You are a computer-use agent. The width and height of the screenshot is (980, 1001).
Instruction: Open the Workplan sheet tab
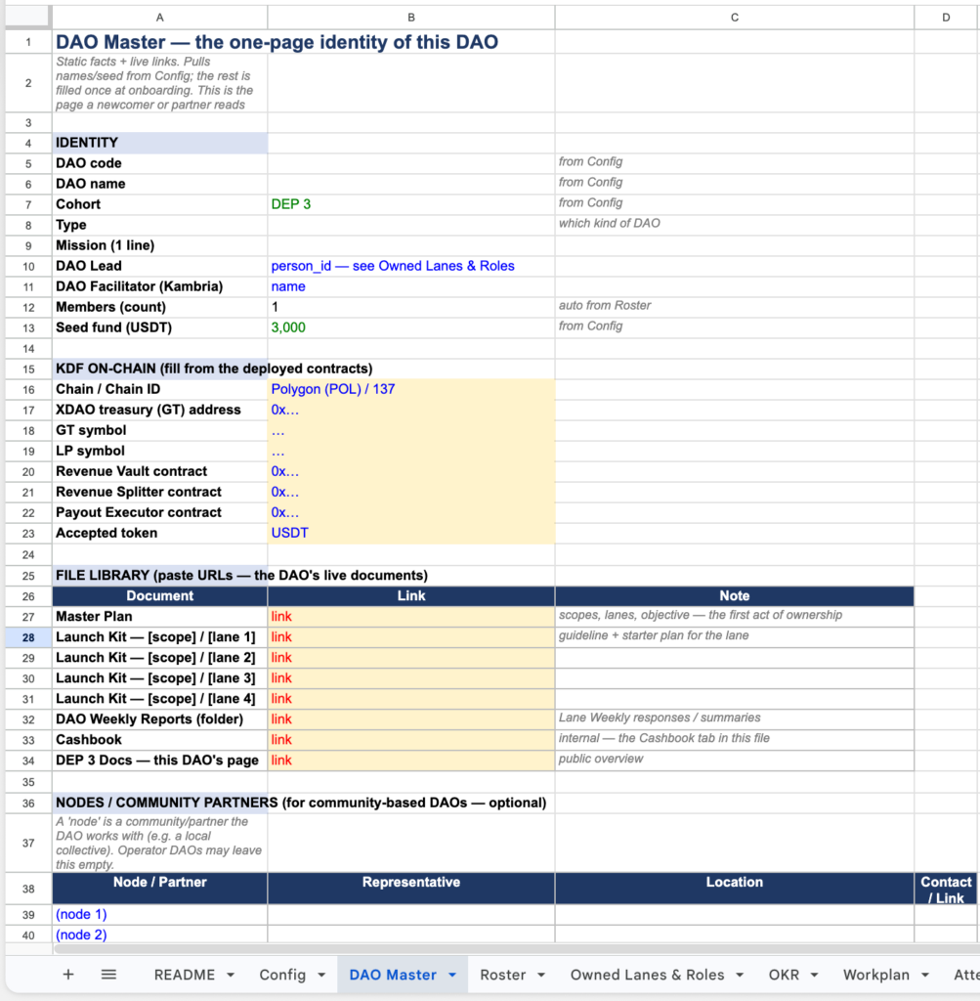[876, 975]
